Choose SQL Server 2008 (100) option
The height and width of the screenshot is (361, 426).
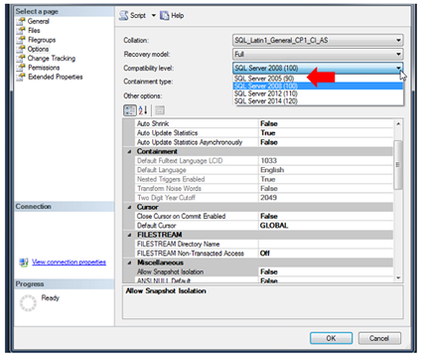(x=318, y=87)
